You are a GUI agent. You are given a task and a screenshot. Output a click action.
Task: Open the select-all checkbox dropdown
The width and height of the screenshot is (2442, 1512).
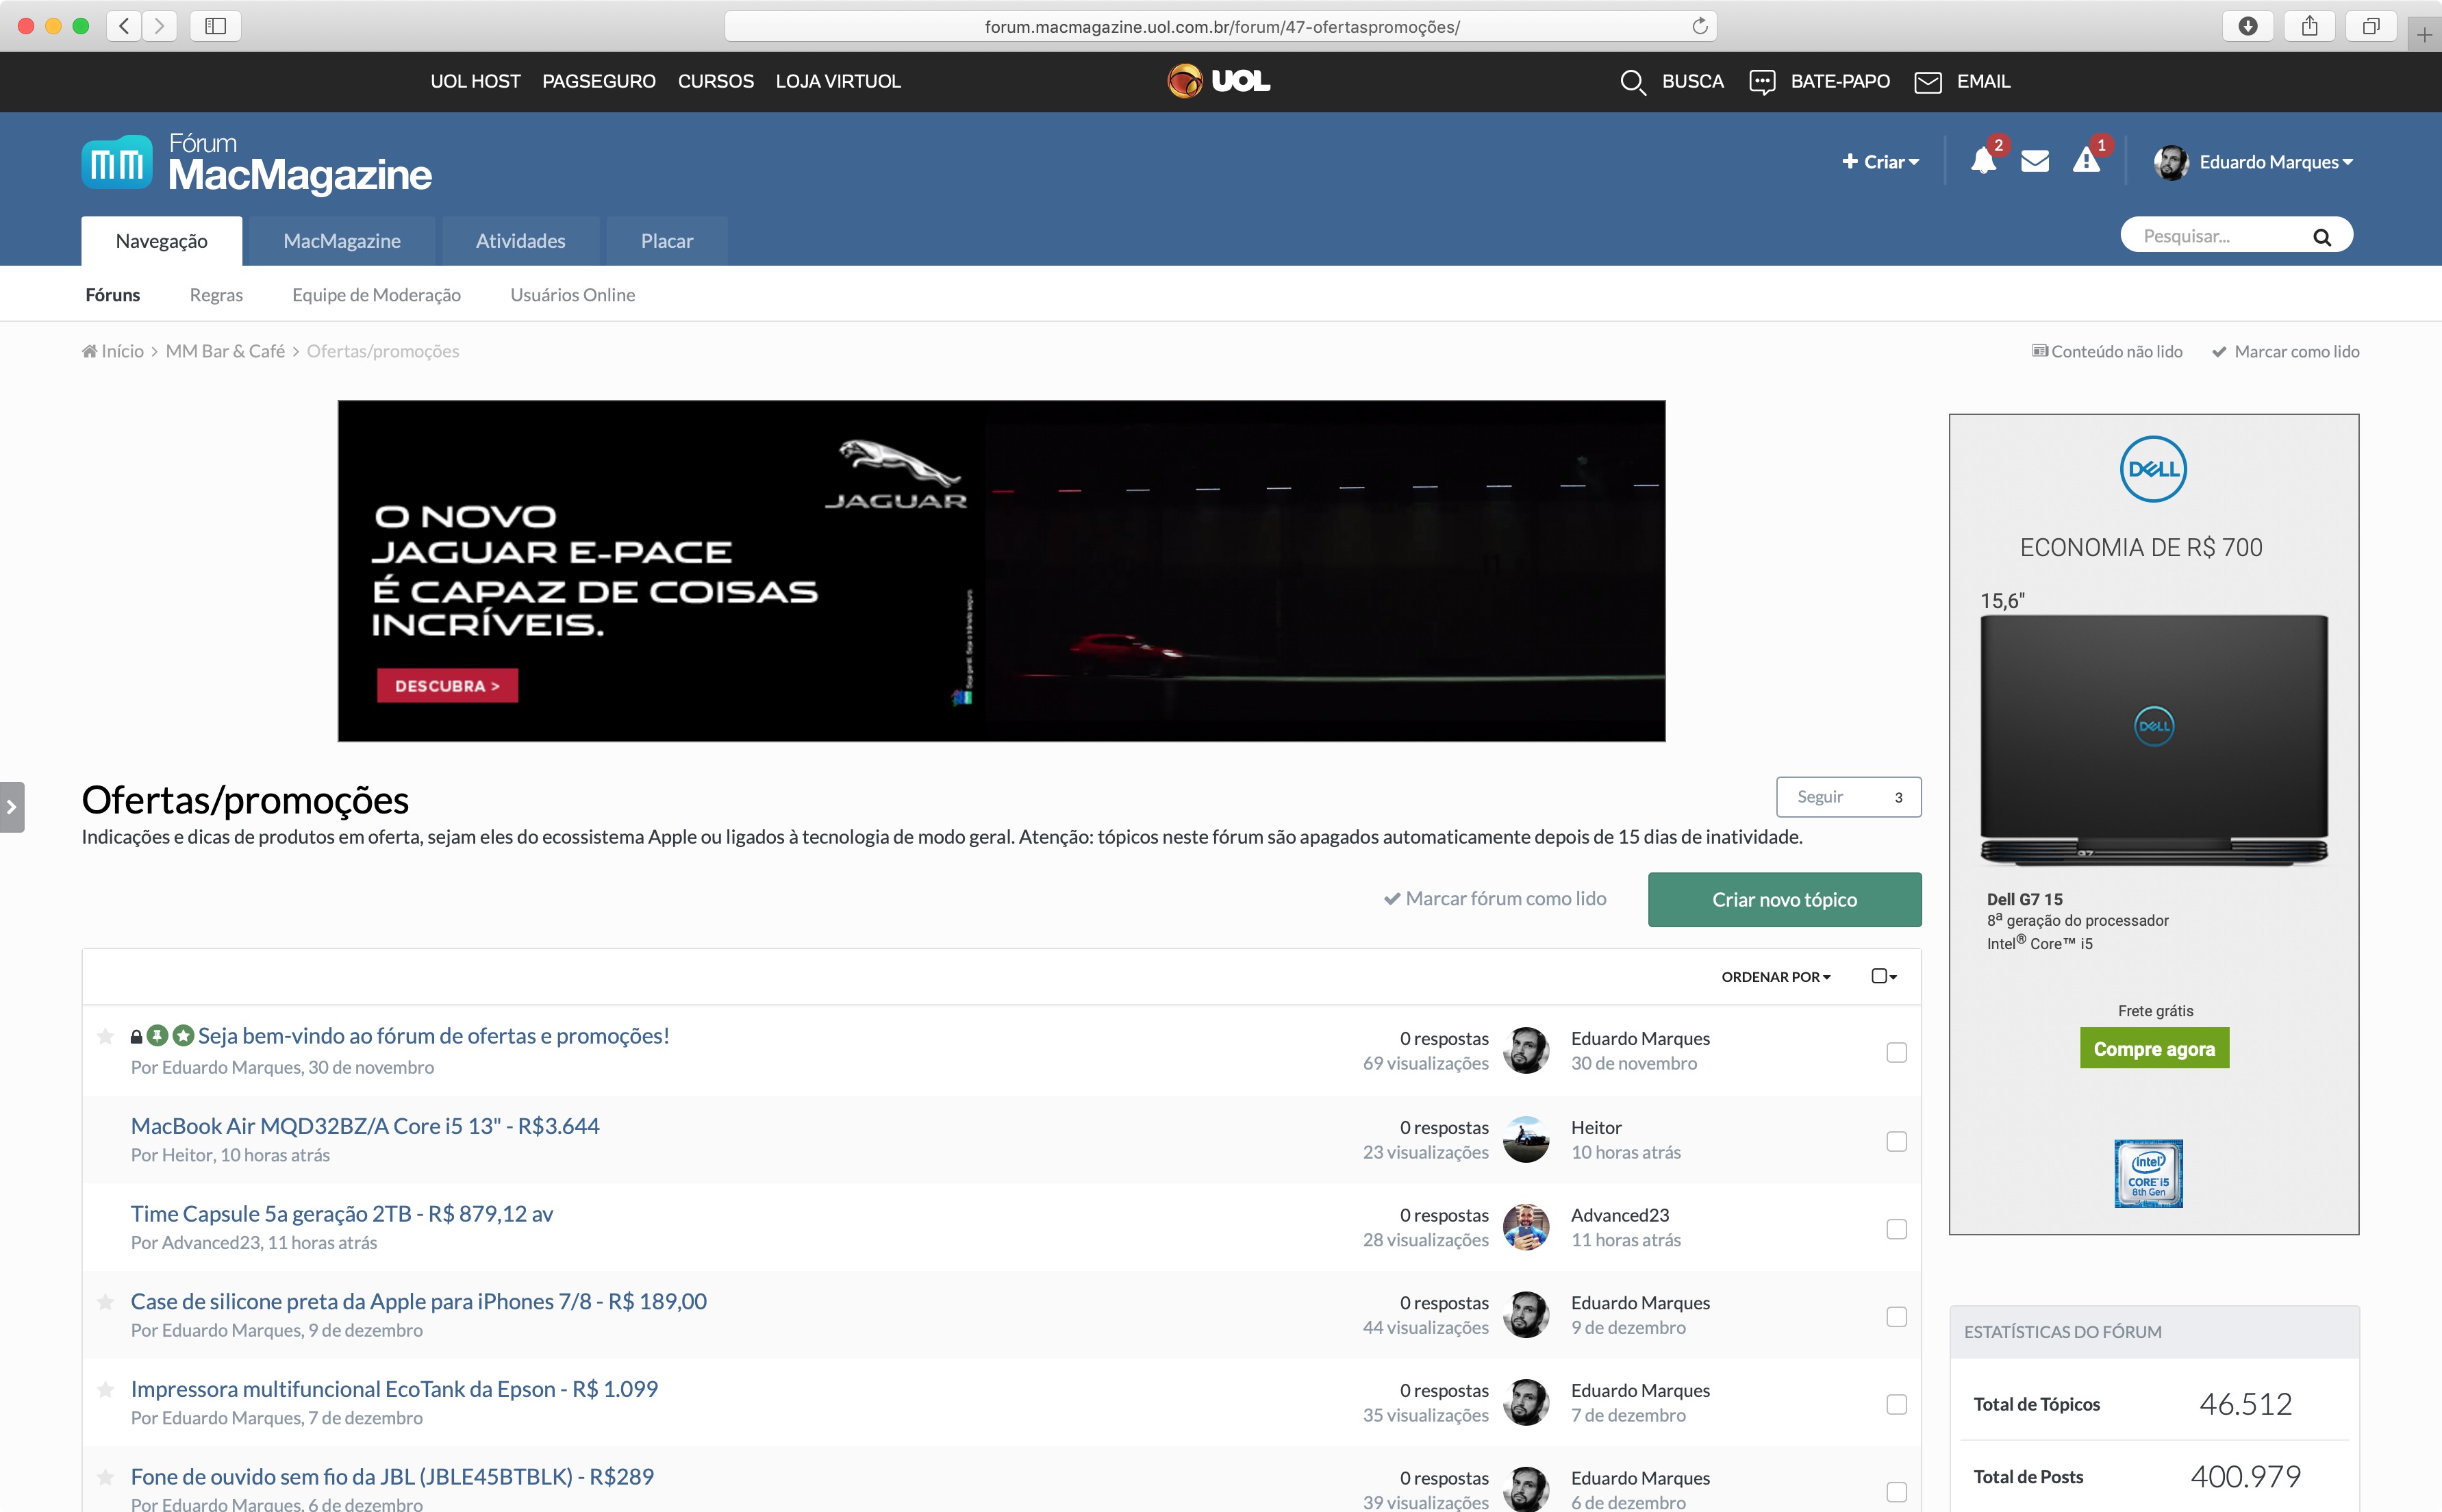coord(1884,976)
